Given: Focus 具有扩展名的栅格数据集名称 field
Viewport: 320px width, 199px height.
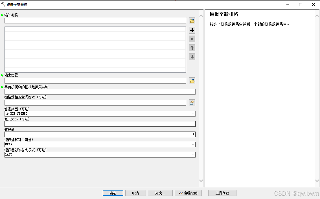Looking at the screenshot, I should [x=100, y=92].
